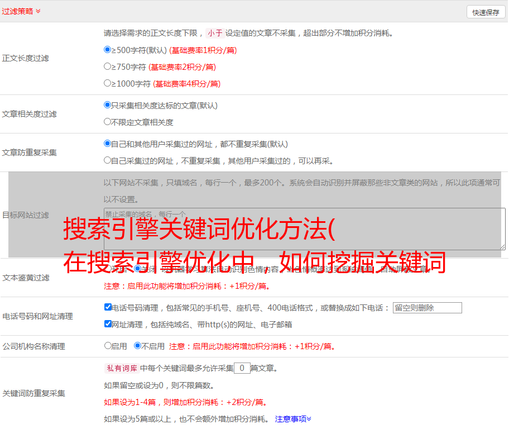
Task: Expand the 注意事项 link
Action: click(x=293, y=419)
